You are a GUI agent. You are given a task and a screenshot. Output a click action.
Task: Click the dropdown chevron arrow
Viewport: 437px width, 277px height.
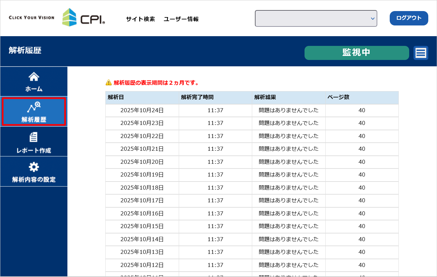(x=373, y=18)
